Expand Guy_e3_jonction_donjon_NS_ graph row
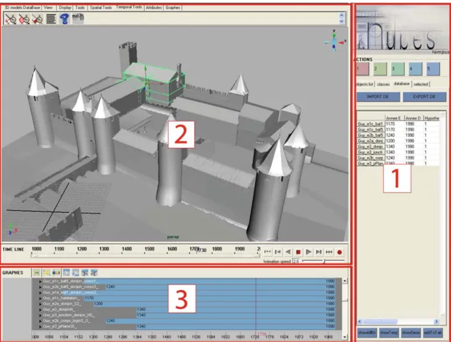451x342 pixels. pos(40,315)
